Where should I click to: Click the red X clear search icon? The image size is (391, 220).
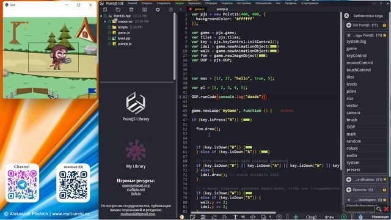point(387,209)
